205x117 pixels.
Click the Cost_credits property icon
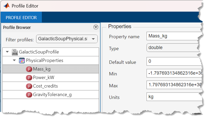pos(29,86)
